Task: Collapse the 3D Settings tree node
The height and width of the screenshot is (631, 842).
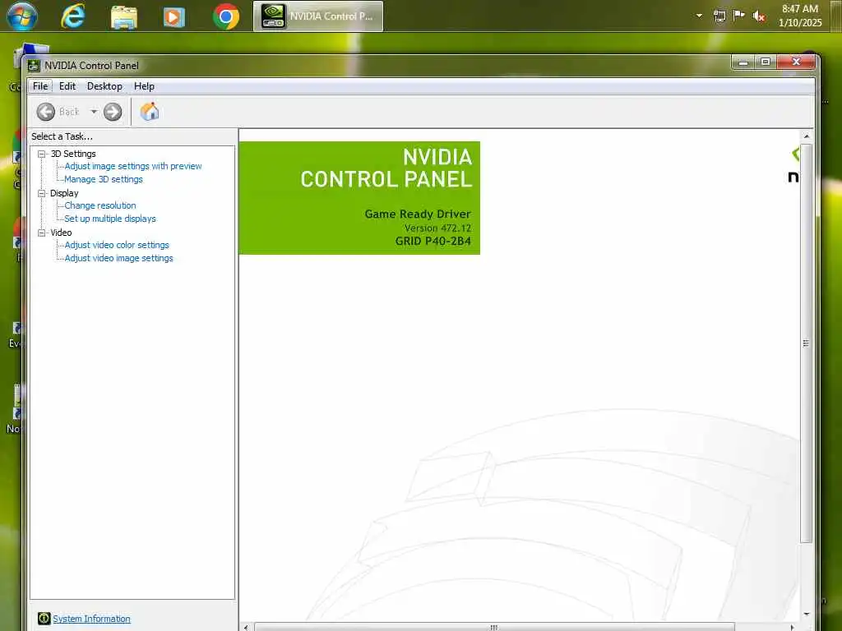Action: tap(41, 154)
